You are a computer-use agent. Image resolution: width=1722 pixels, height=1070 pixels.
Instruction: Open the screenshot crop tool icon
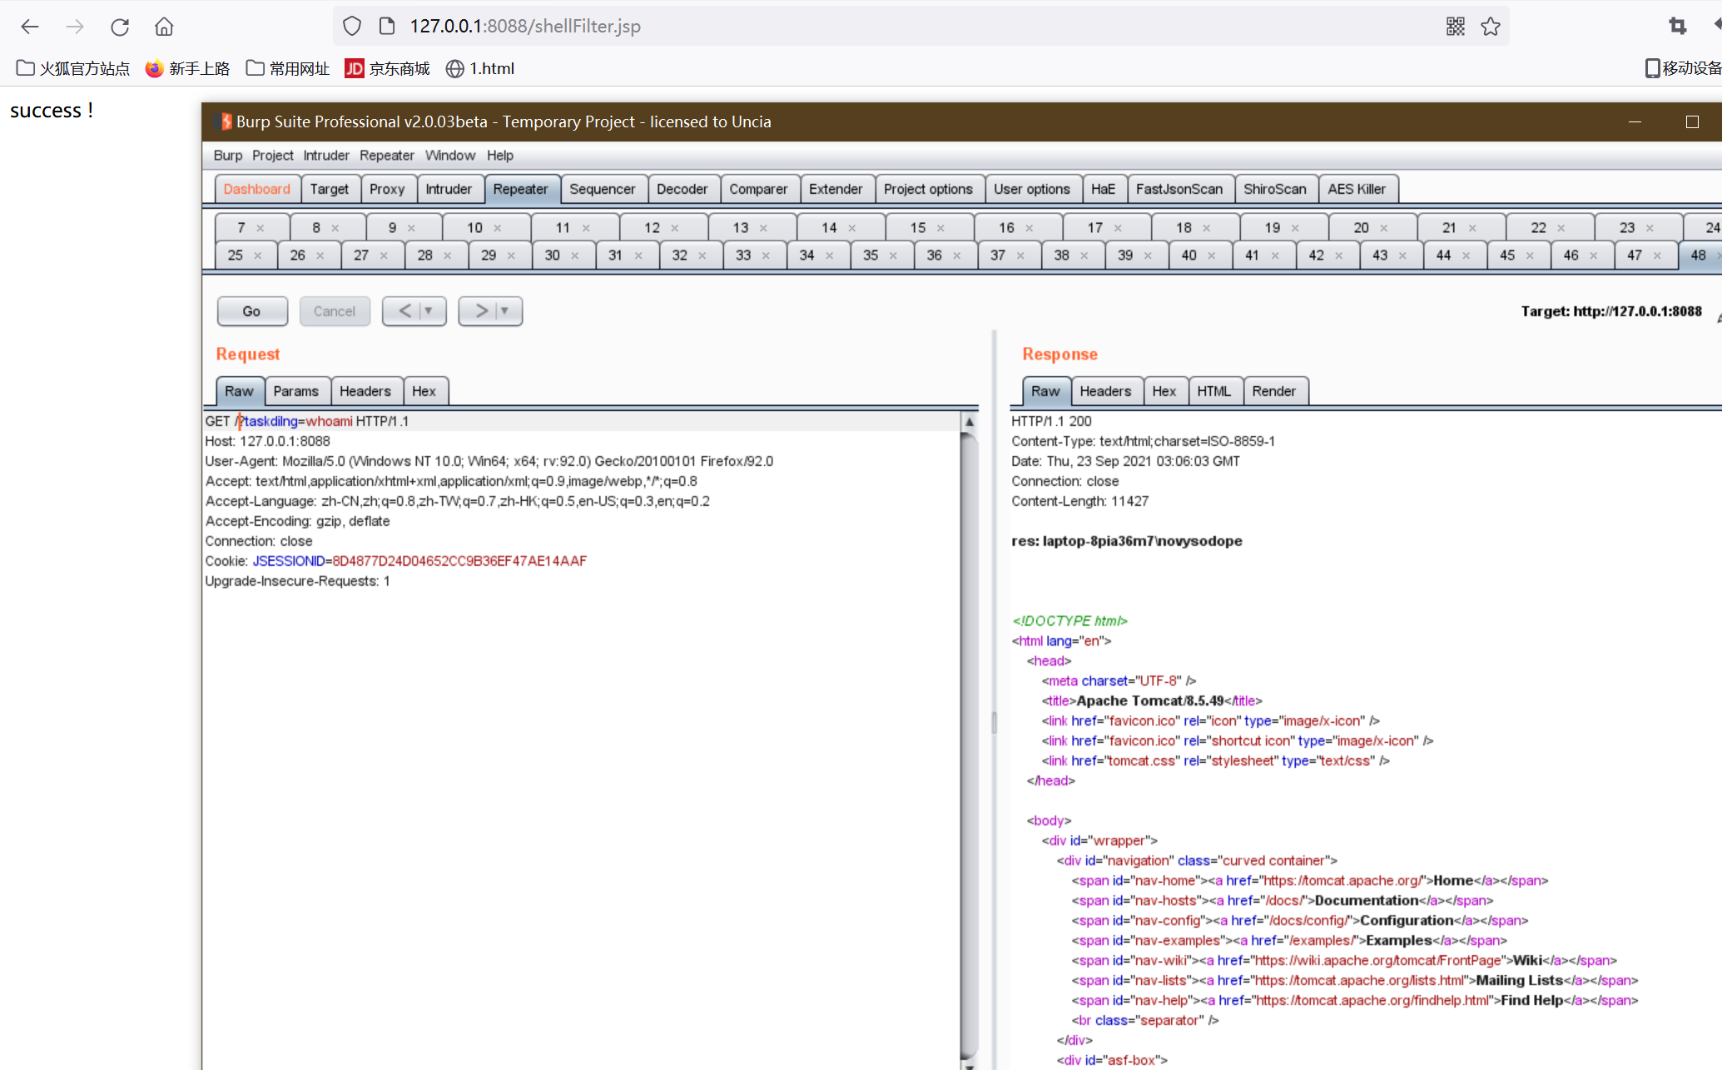tap(1678, 27)
